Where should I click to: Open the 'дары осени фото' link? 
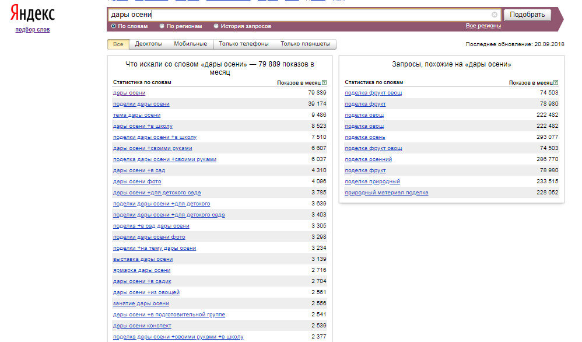[137, 182]
